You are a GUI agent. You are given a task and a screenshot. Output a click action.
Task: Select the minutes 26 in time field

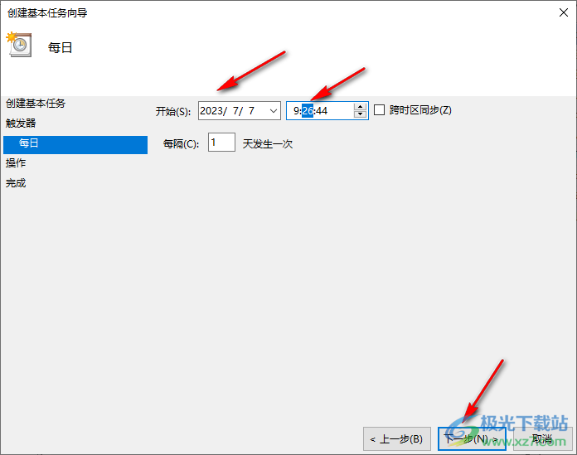click(308, 111)
